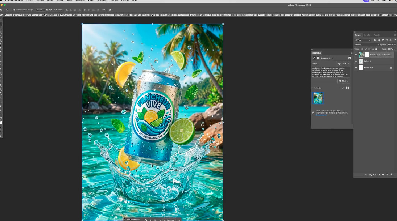Screen dimensions: 397x221
Task: Open the options bar gear settings
Action: click(110, 10)
